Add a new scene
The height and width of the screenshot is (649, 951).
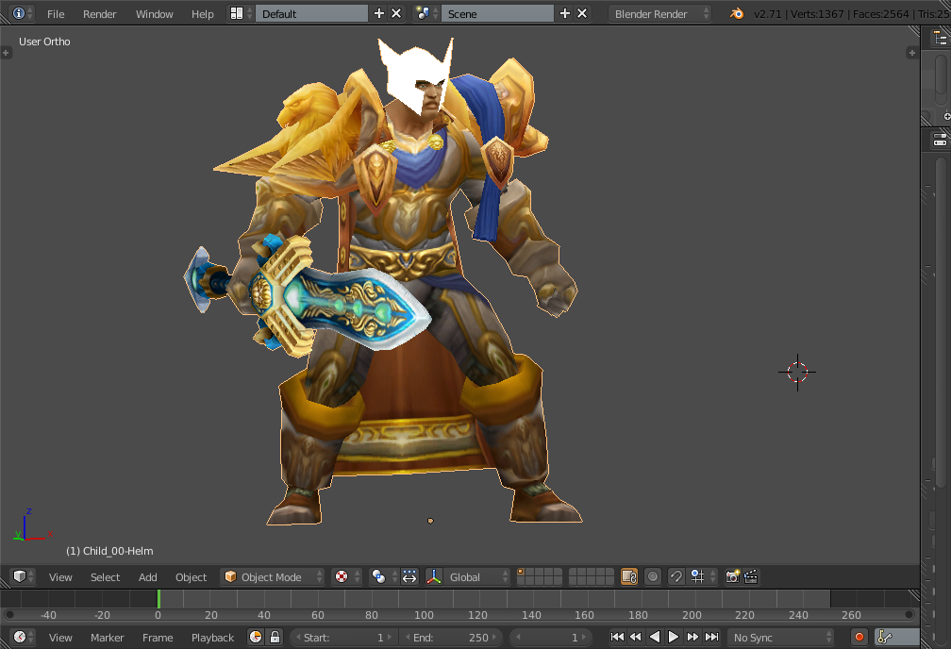click(x=564, y=13)
